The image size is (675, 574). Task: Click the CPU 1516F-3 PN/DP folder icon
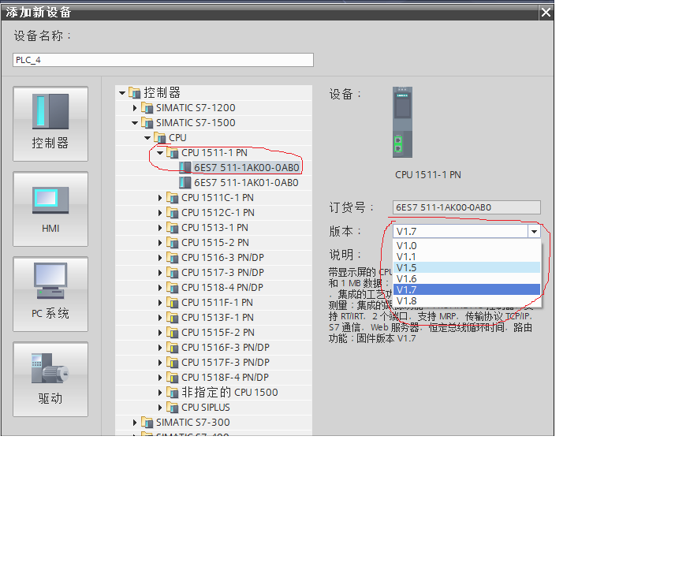(172, 348)
